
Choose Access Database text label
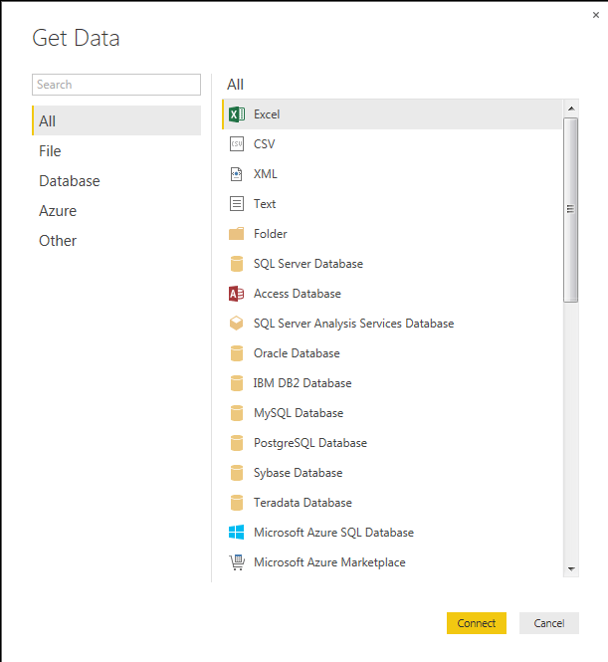(x=298, y=294)
